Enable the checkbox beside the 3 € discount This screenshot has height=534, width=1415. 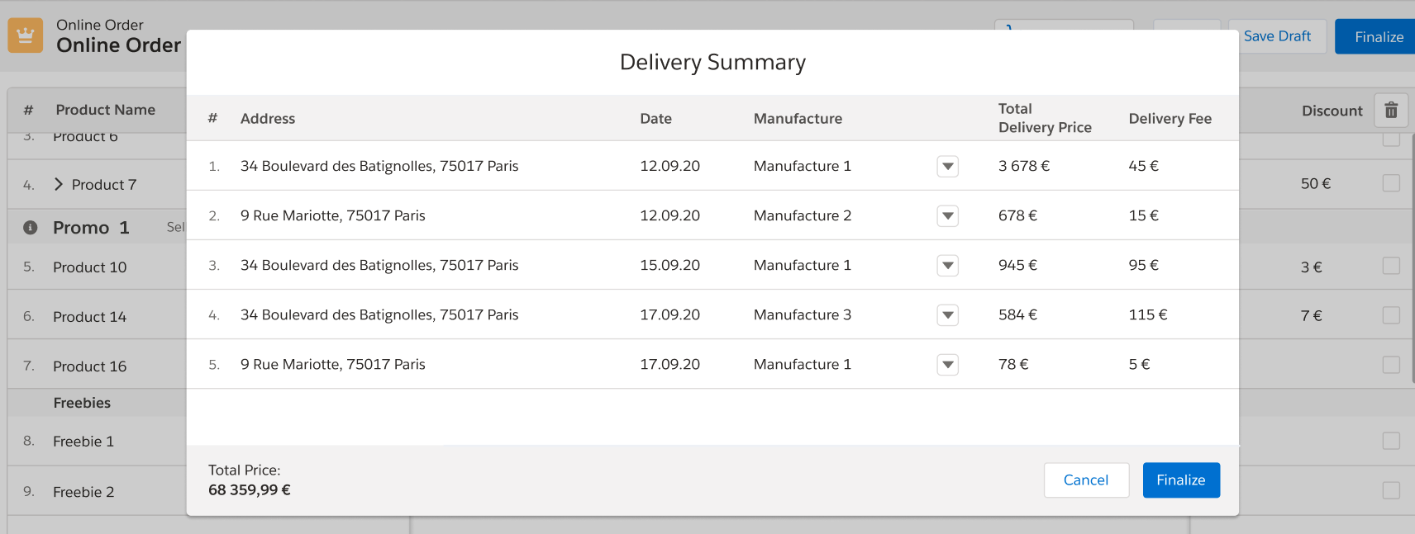[x=1391, y=267]
